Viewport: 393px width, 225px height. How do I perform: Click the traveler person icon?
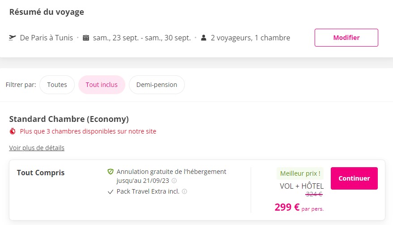pos(204,38)
